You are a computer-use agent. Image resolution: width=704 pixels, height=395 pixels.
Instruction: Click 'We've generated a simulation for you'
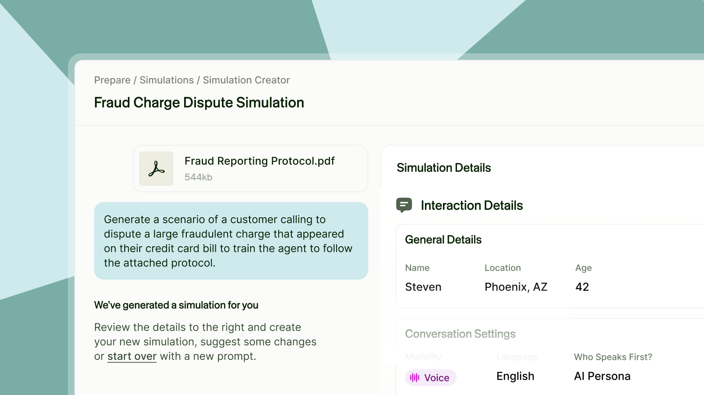(x=176, y=305)
